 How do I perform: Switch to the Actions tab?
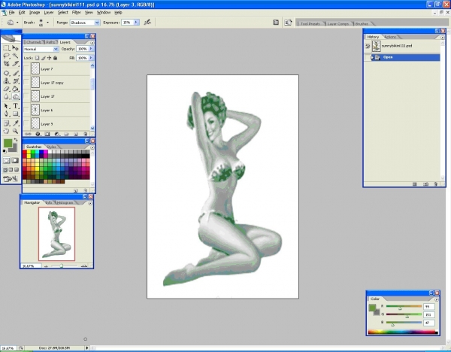point(390,37)
